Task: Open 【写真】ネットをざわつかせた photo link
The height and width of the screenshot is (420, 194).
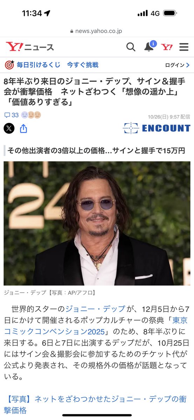Action: pos(95,404)
